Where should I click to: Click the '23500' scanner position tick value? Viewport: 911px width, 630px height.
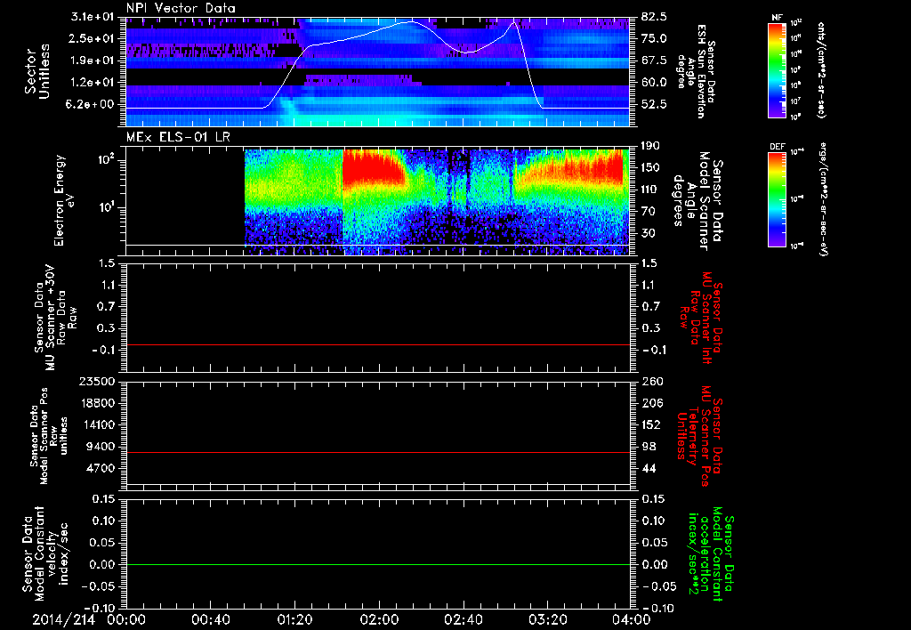(97, 382)
